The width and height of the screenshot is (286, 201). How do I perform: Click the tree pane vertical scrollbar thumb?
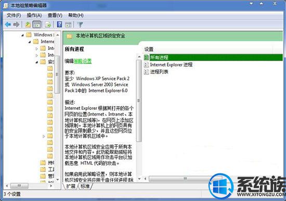58,74
